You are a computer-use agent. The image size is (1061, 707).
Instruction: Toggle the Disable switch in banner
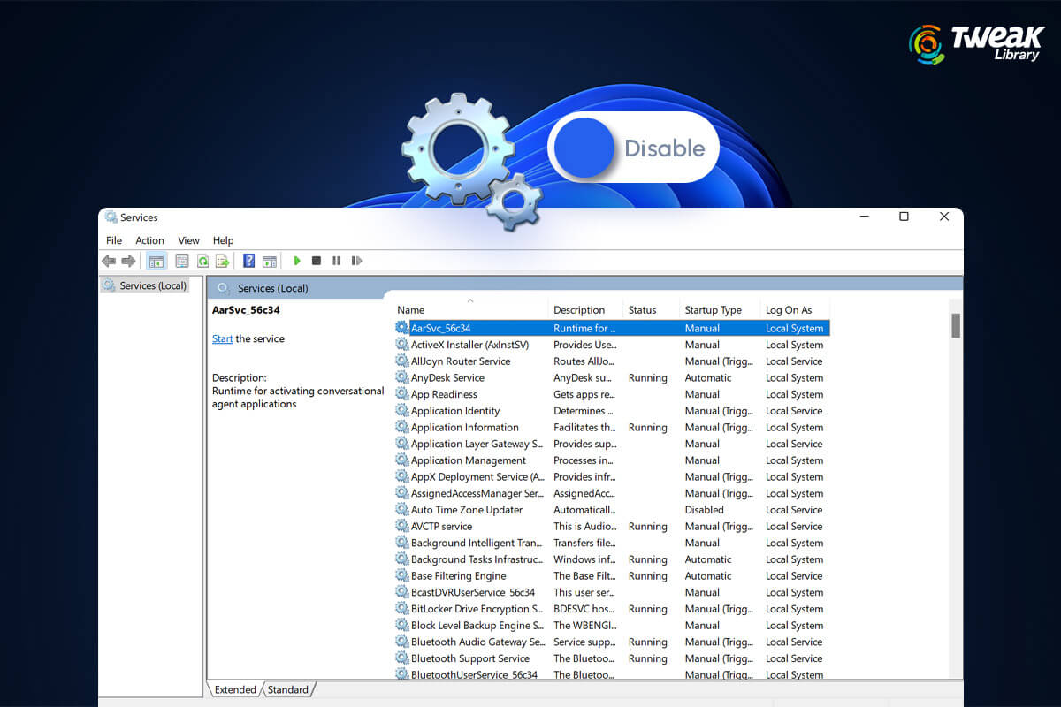[632, 148]
